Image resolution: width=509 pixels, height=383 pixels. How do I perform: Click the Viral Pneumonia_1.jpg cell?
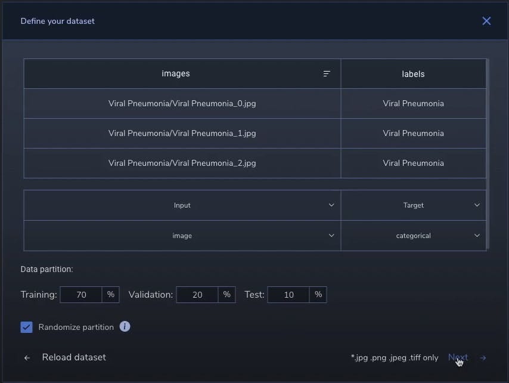[182, 134]
